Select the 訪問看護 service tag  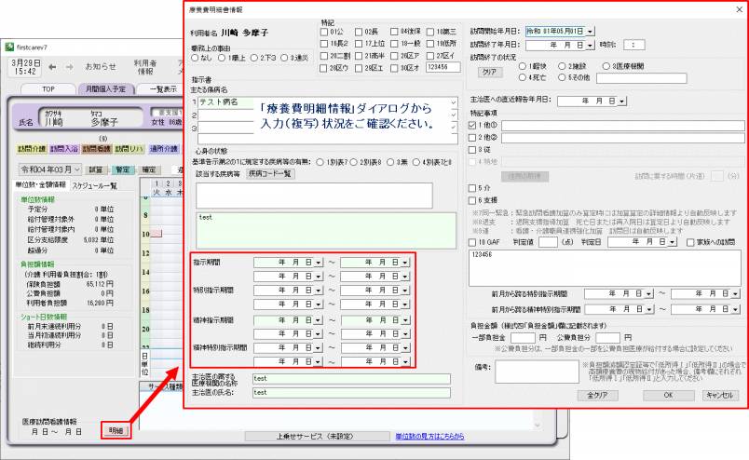95,148
